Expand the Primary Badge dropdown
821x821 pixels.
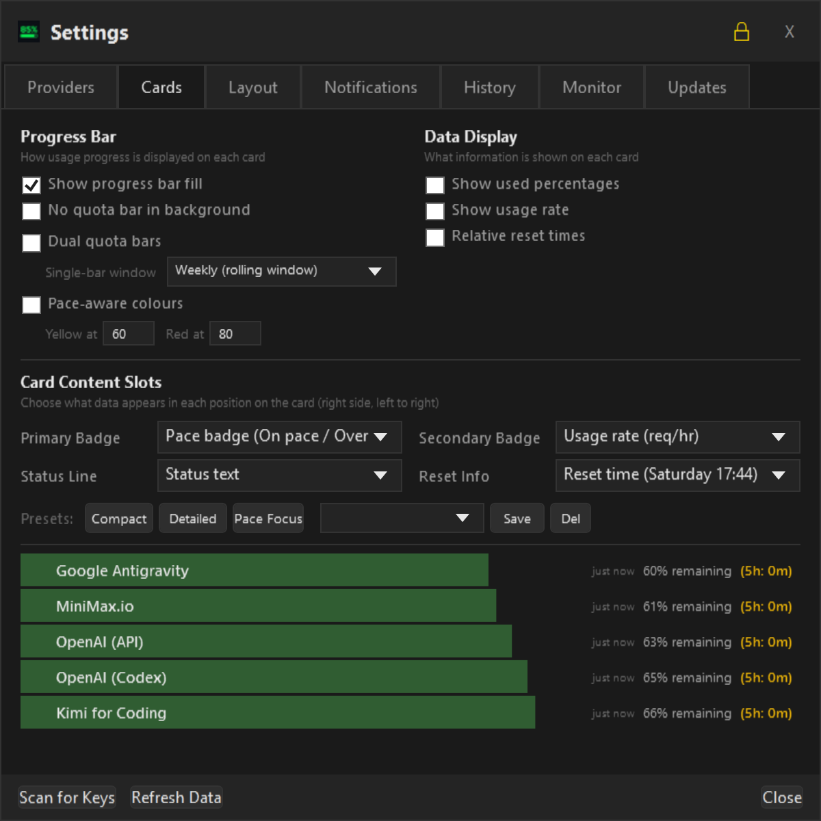click(279, 436)
